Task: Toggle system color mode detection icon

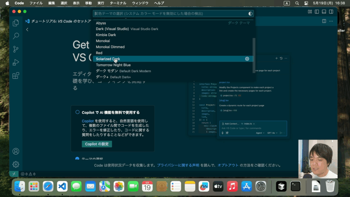Action: (x=250, y=14)
